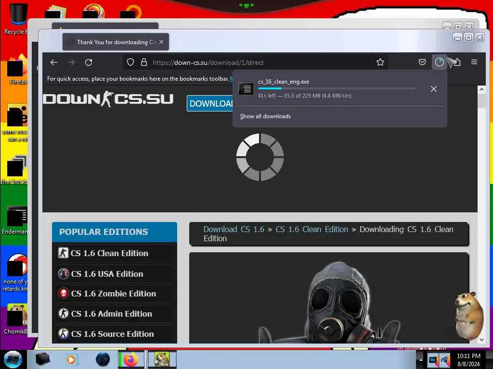Open the Firefox hamburger menu
This screenshot has height=369, width=493.
pyautogui.click(x=474, y=62)
